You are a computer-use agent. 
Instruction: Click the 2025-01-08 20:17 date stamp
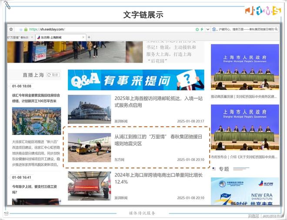coord(190,121)
